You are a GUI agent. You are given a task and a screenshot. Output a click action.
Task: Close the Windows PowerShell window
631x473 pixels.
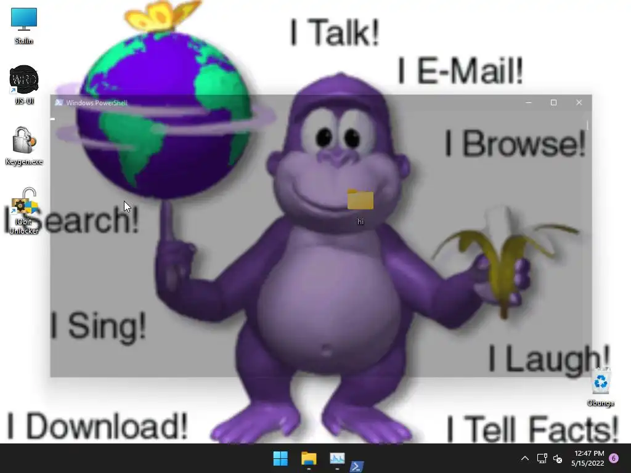(579, 103)
